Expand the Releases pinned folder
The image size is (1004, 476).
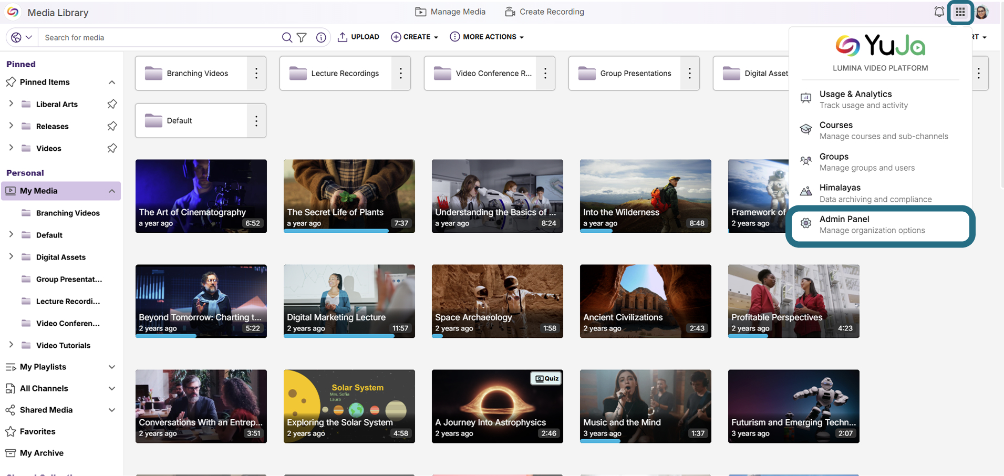(x=11, y=126)
